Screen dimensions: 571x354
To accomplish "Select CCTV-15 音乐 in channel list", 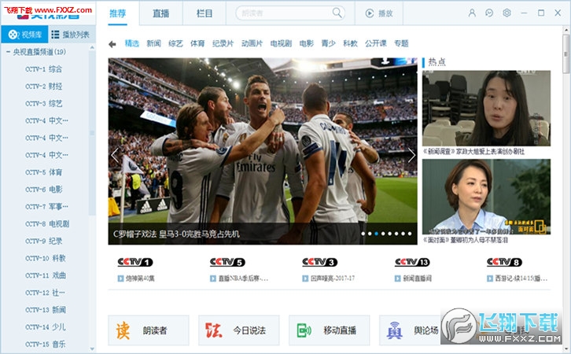I will click(46, 345).
